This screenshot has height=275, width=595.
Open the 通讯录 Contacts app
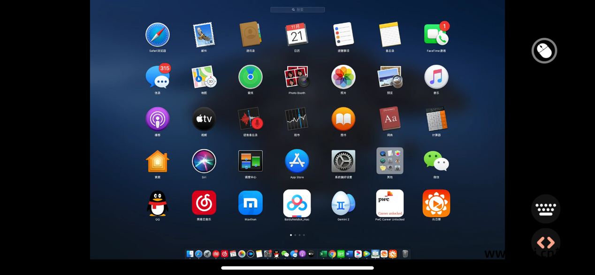(x=251, y=34)
